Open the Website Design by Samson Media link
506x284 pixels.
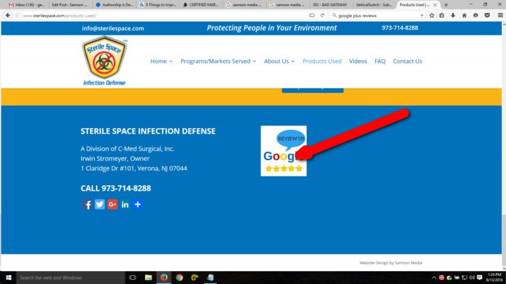click(x=391, y=263)
